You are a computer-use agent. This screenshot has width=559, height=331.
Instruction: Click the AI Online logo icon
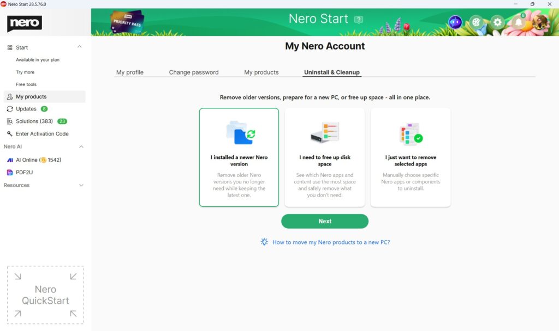(10, 160)
